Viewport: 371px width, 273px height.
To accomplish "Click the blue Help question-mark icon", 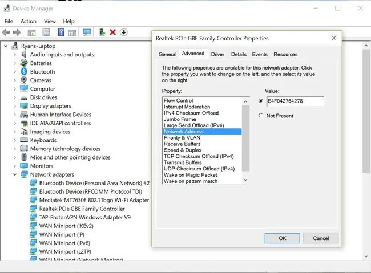I will tap(61, 32).
